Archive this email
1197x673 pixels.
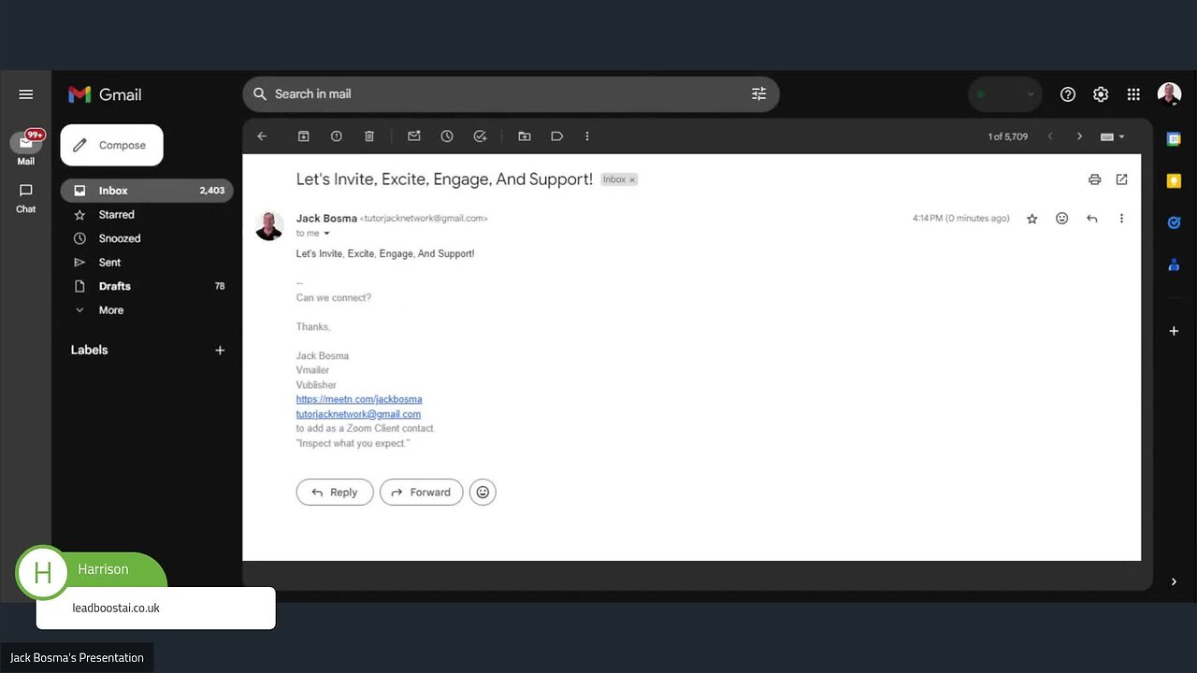click(304, 136)
